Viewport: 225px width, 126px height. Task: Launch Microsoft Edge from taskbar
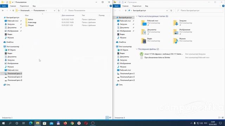(31, 123)
